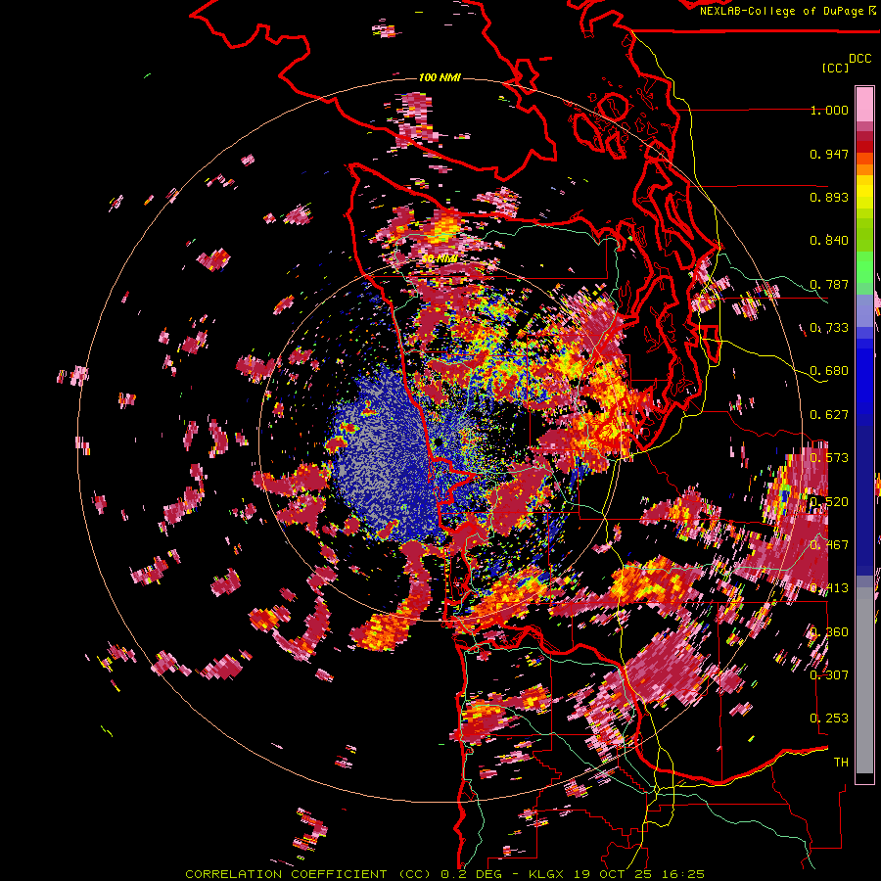Viewport: 881px width, 881px height.
Task: Select the 0.733 legend value
Action: coord(829,328)
